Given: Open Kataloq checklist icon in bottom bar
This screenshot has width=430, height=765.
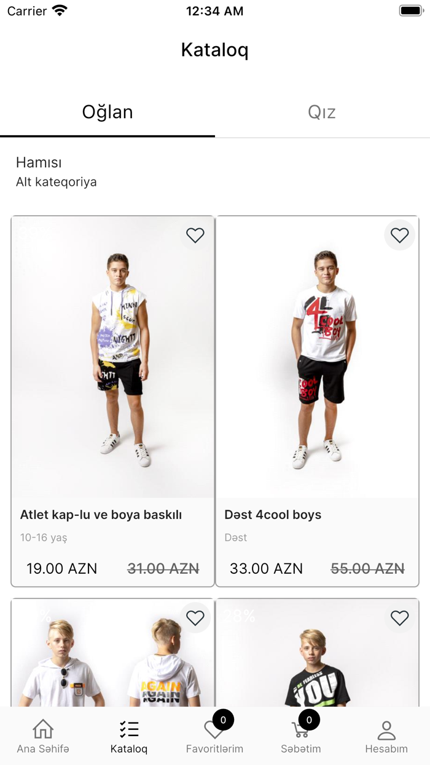Looking at the screenshot, I should (129, 730).
